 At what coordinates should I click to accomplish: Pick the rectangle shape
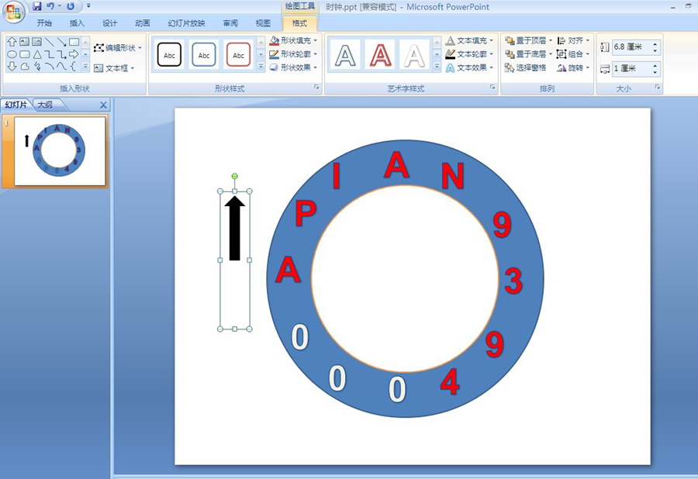tap(74, 42)
